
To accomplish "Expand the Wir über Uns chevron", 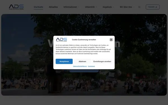I will click(x=134, y=7).
